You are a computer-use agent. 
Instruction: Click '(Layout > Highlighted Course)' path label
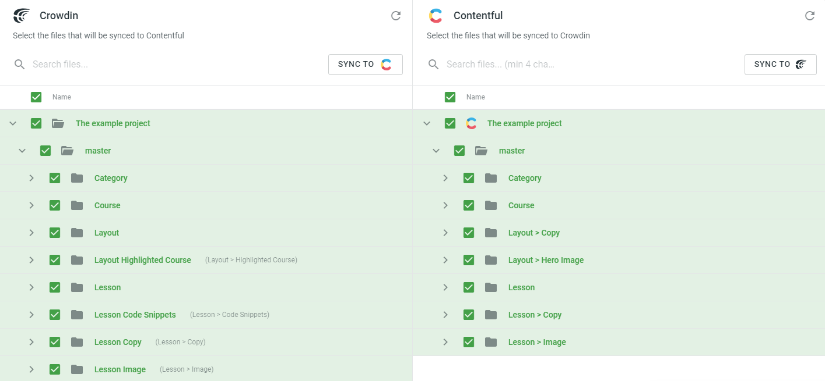point(251,260)
